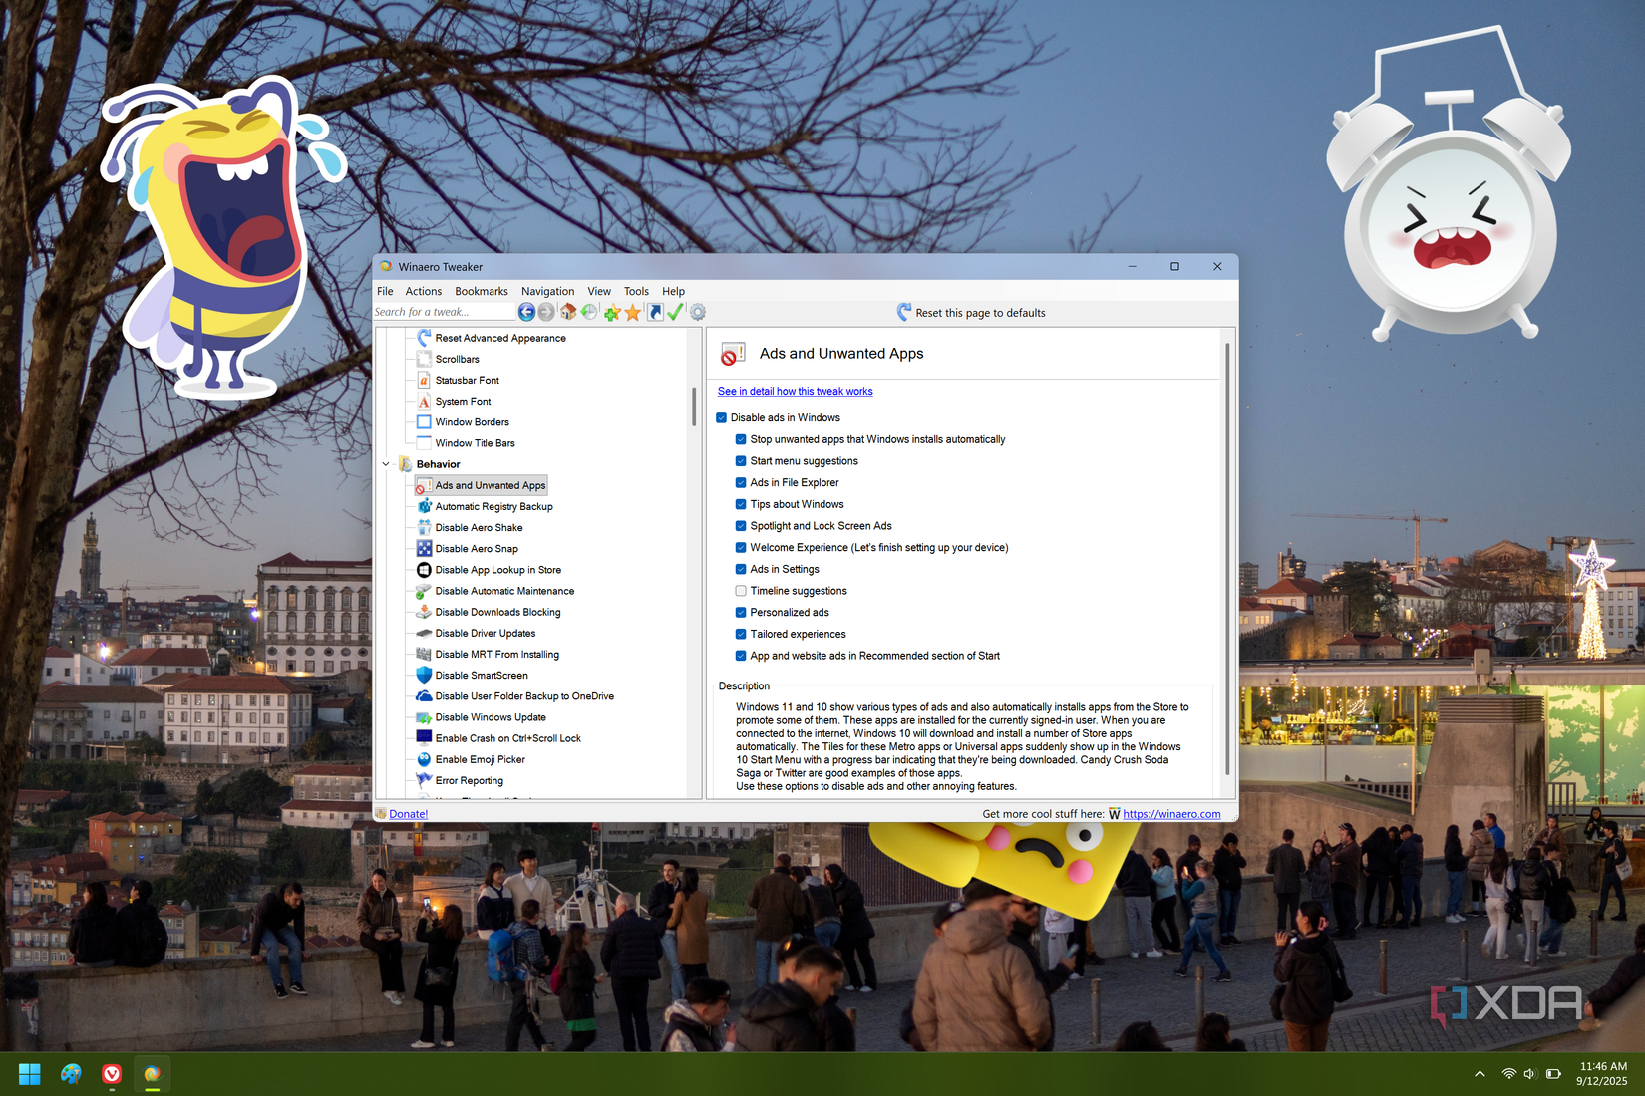Click the See in detail tweak link
The width and height of the screenshot is (1645, 1096).
[795, 391]
